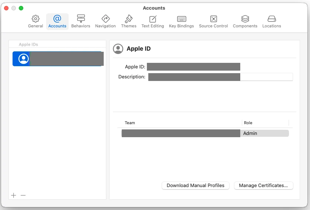Select the team row with Admin role
310x210 pixels.
(205, 133)
